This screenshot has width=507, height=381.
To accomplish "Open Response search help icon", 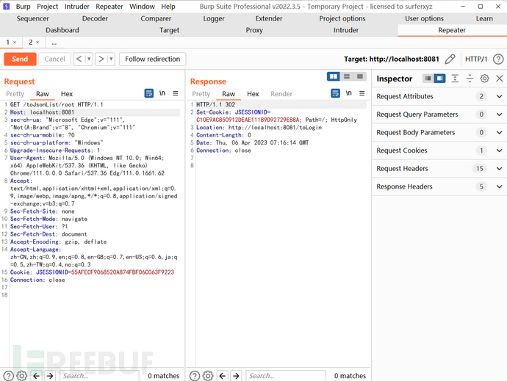I will [195, 376].
